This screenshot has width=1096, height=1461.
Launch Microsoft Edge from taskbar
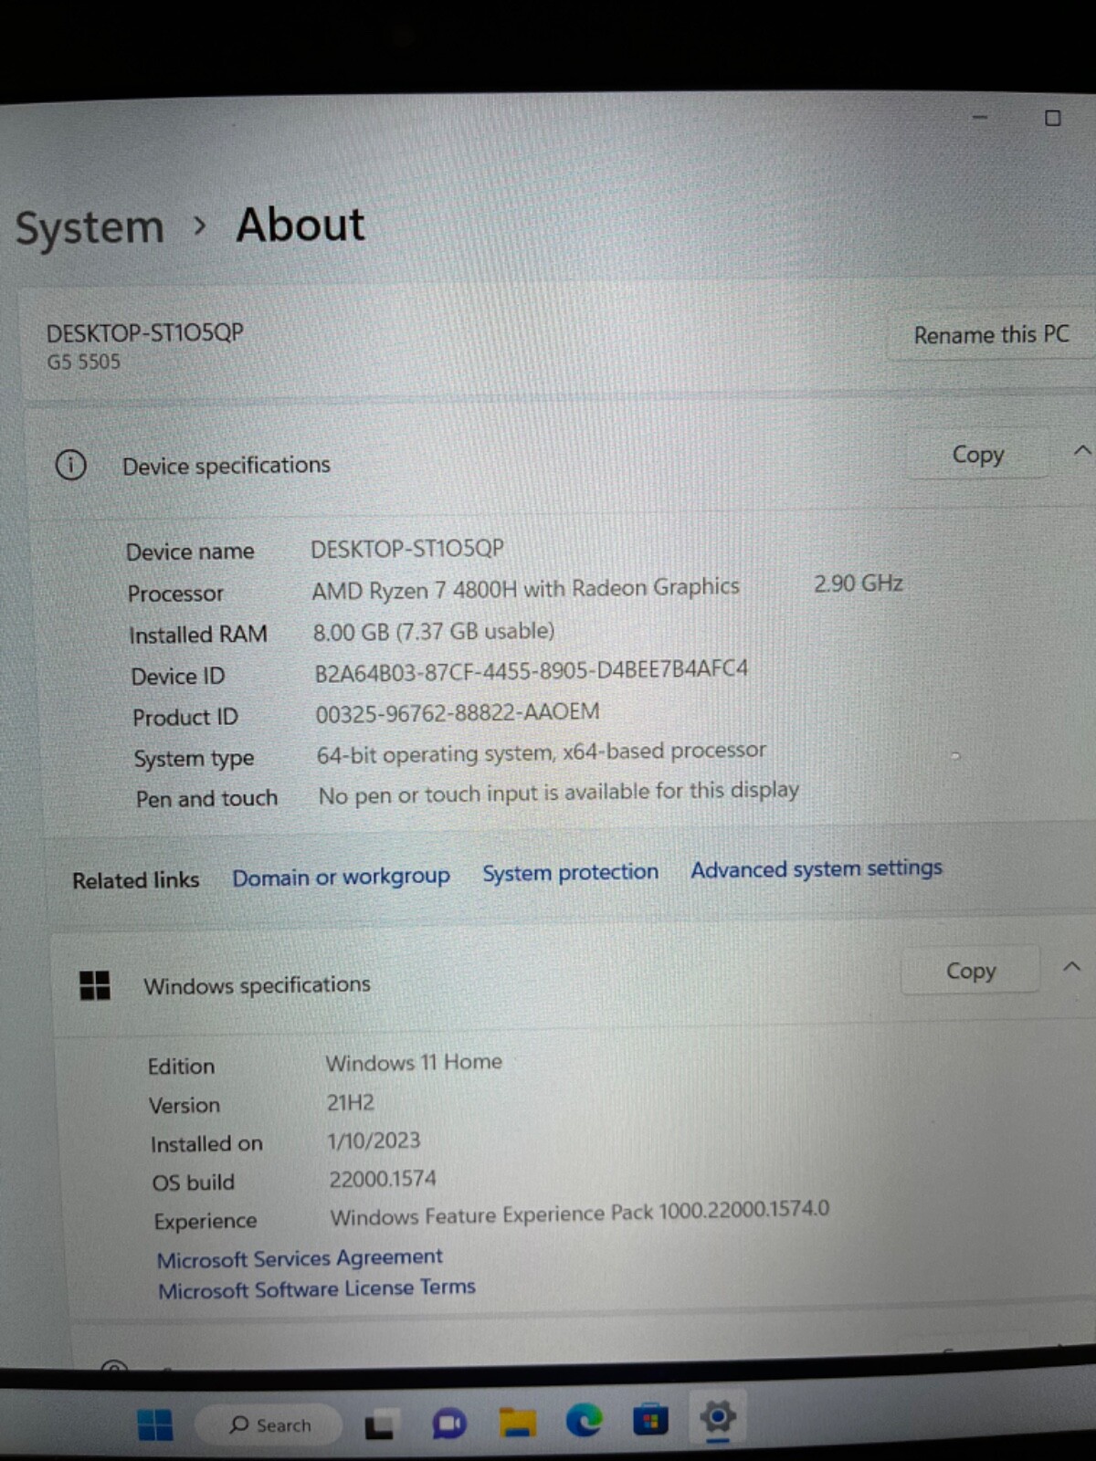[584, 1421]
